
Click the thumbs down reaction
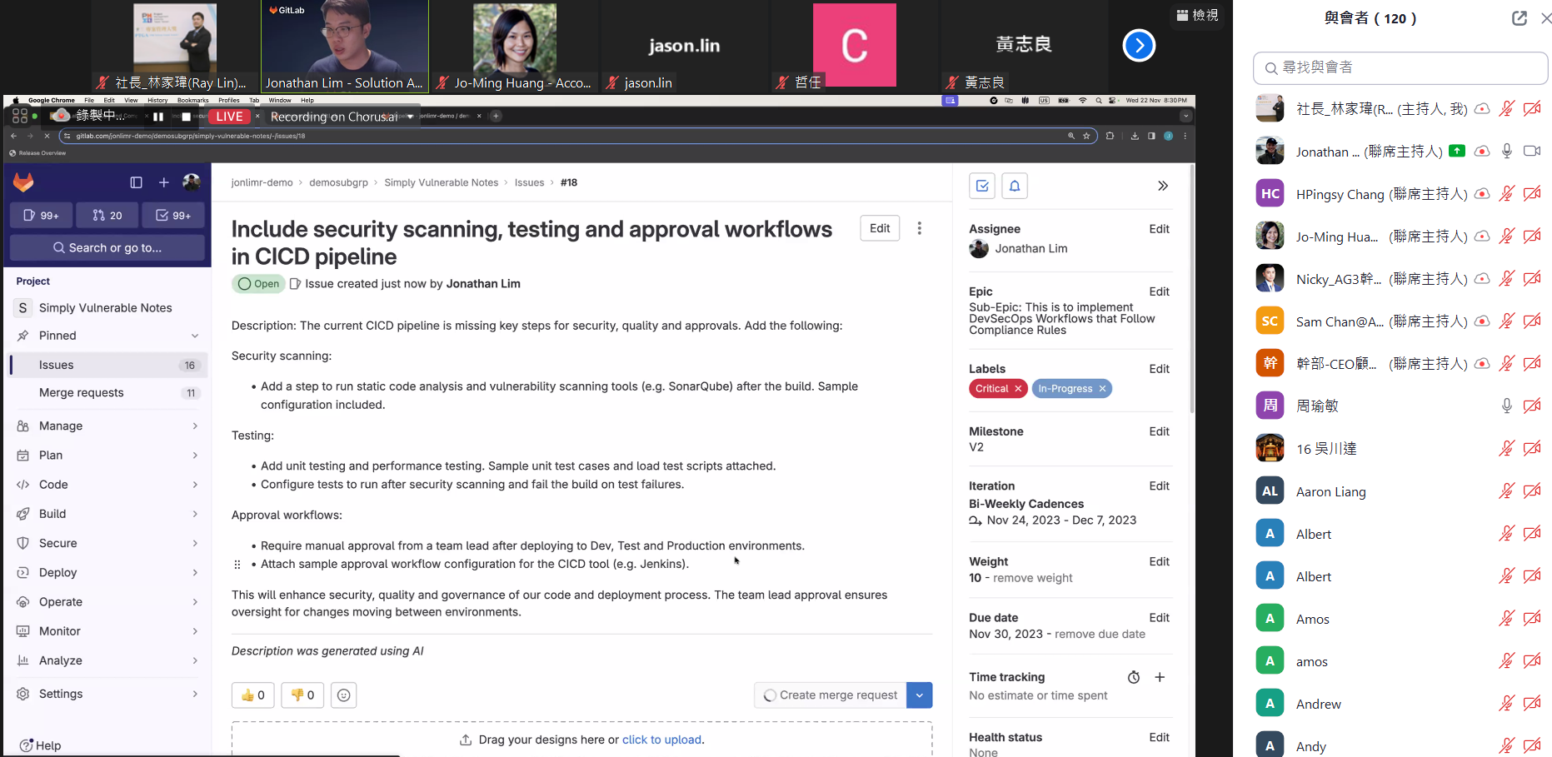(x=302, y=695)
